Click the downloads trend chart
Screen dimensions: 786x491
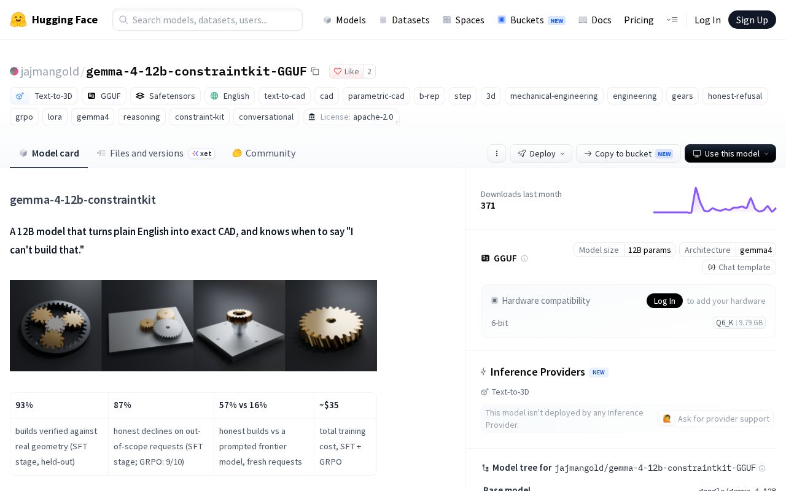point(715,200)
